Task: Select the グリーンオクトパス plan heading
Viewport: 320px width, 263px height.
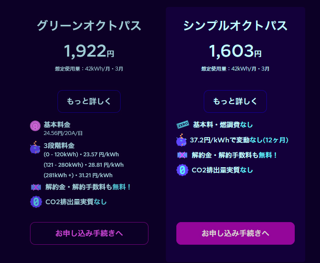Action: pos(89,26)
